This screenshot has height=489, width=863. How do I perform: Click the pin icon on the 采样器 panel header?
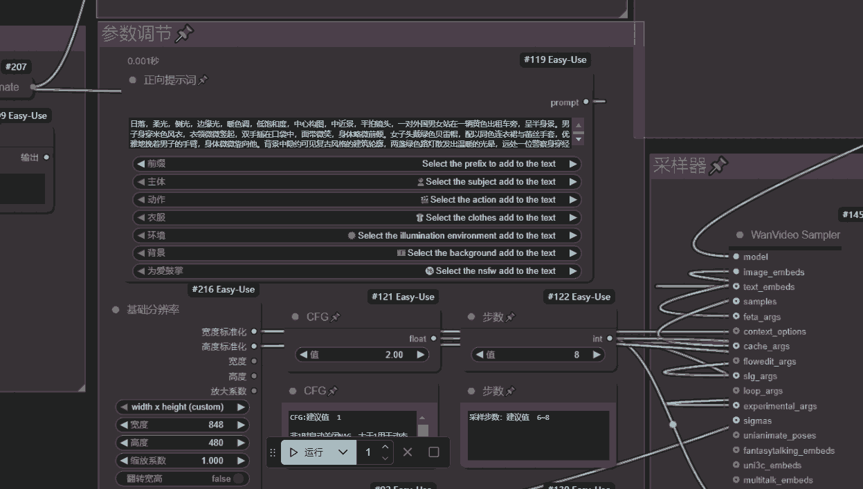[718, 165]
